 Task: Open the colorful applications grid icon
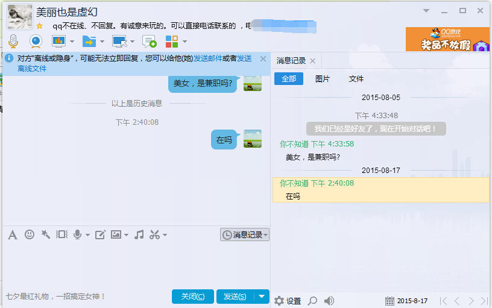click(172, 41)
